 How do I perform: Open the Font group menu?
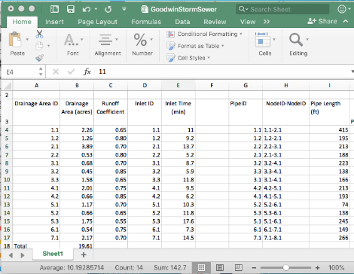(x=73, y=44)
